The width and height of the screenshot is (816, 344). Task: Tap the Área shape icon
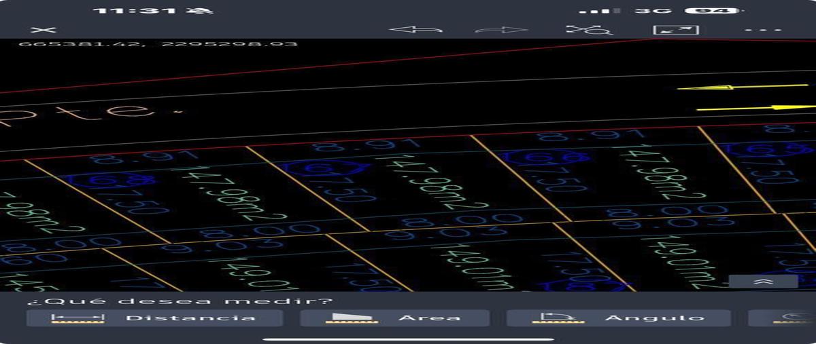click(x=351, y=318)
